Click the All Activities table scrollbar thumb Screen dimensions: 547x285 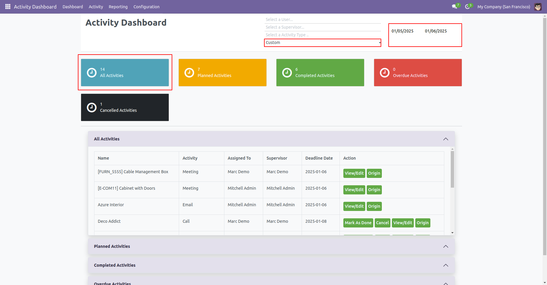click(452, 170)
